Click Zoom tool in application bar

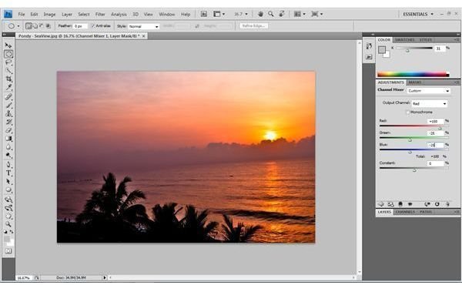point(270,14)
